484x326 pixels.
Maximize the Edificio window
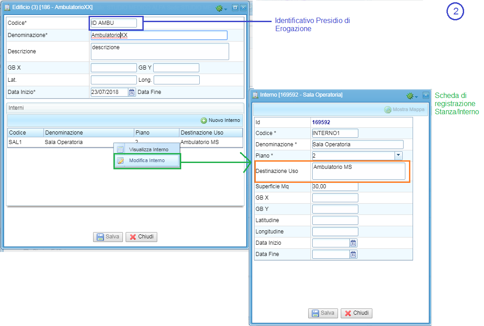(x=235, y=7)
